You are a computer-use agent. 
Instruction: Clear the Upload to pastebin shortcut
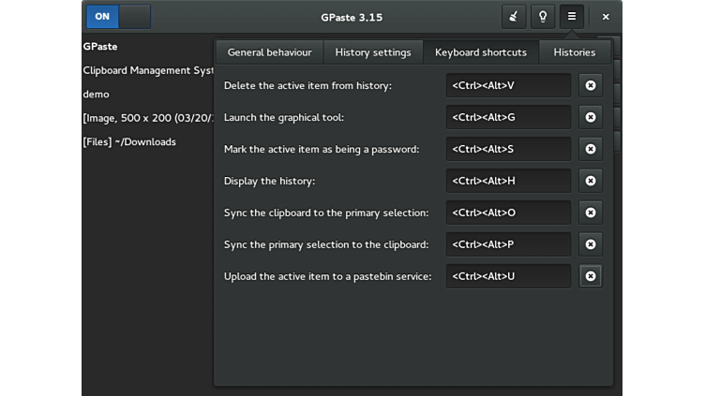click(590, 277)
